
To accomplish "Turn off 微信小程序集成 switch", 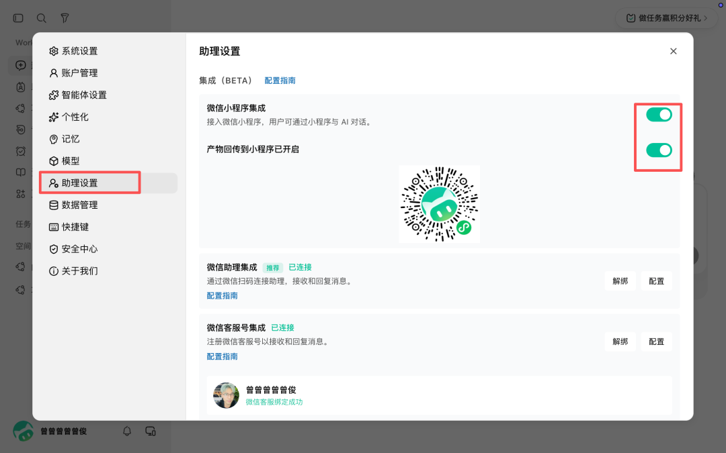I will tap(659, 115).
